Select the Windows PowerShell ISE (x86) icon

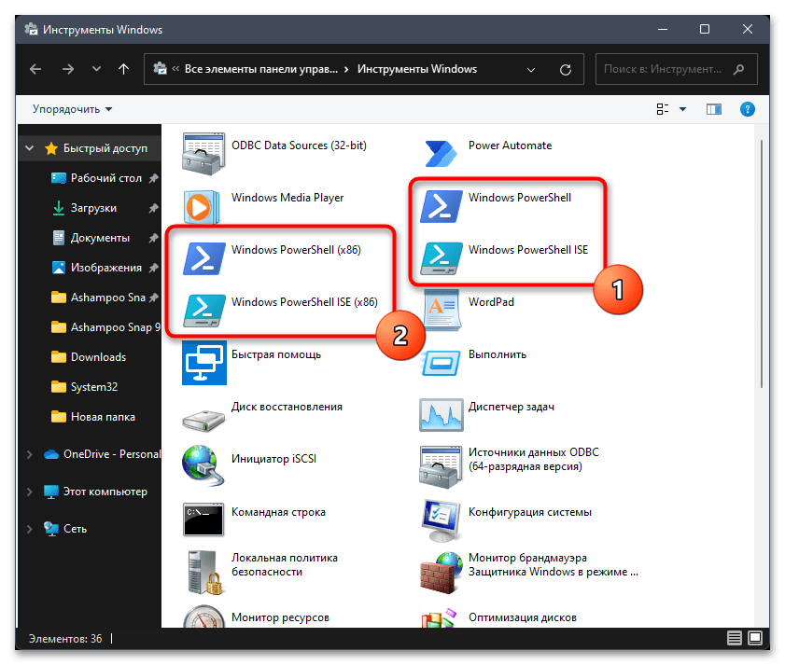coord(203,311)
